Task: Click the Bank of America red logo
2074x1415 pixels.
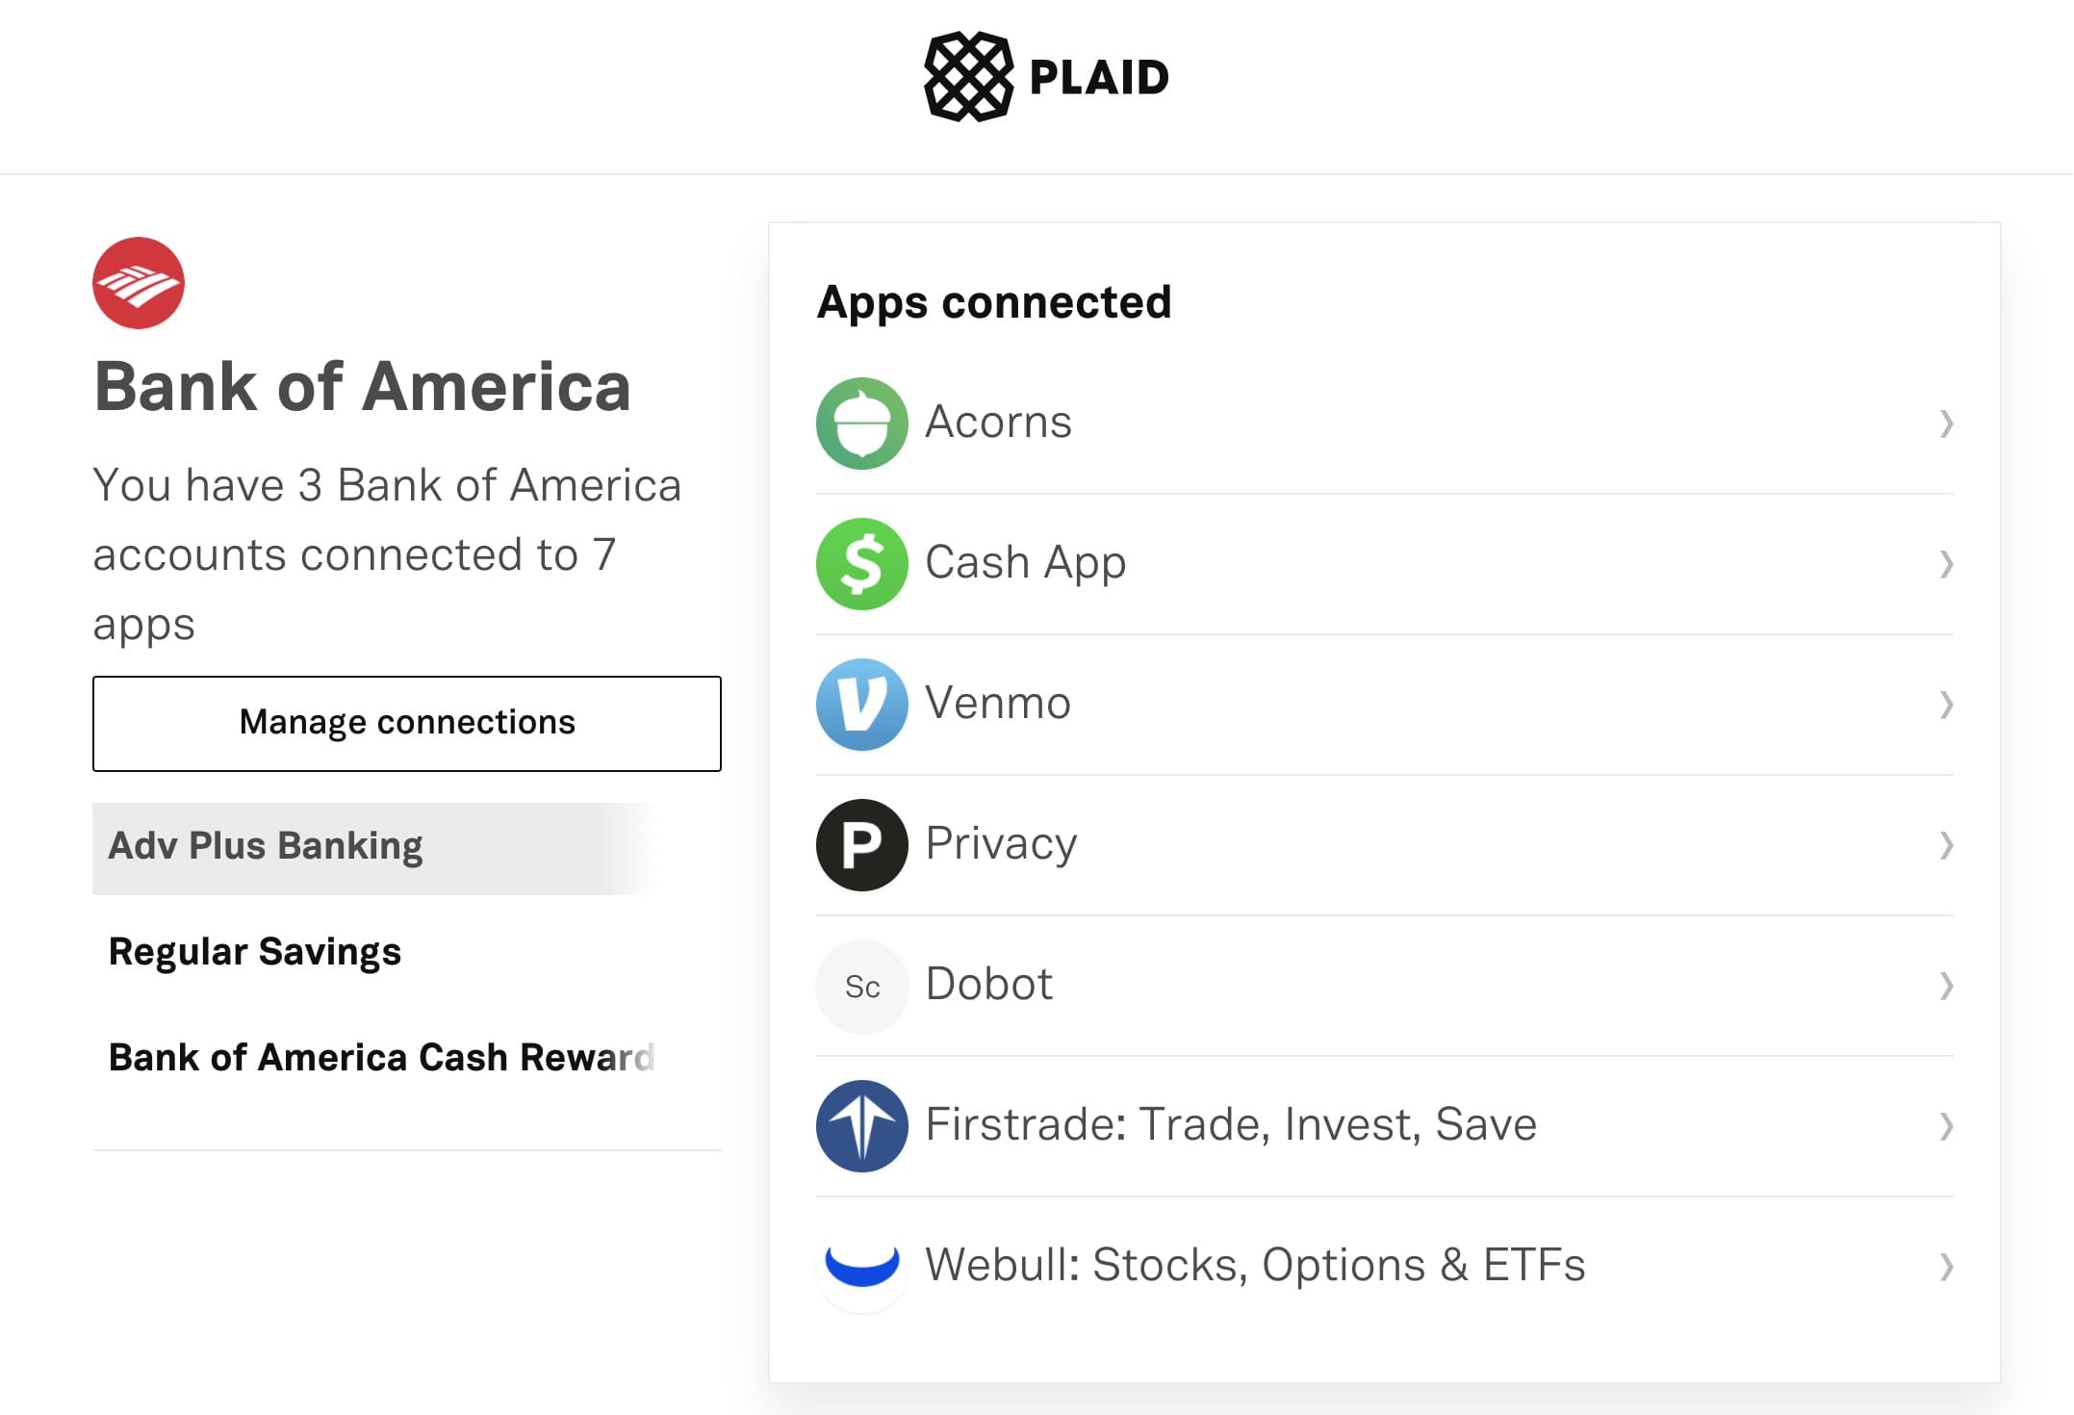Action: (x=139, y=283)
